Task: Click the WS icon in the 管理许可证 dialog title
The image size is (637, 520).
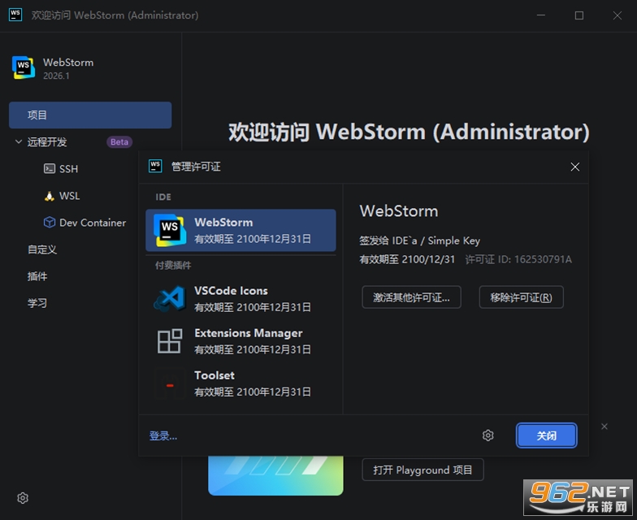Action: pyautogui.click(x=155, y=166)
